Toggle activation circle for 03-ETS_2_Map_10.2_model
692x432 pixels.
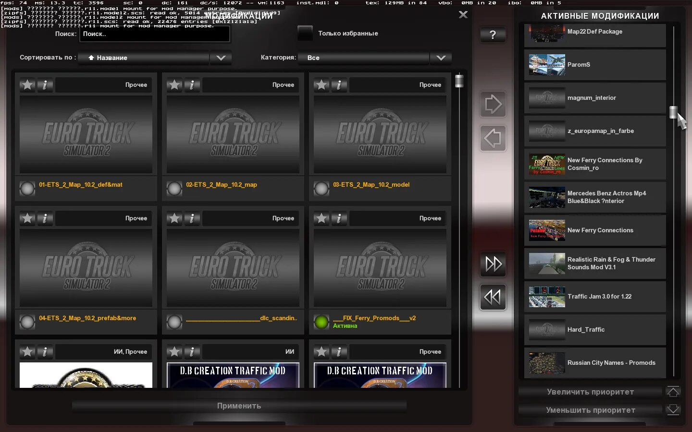pos(321,189)
